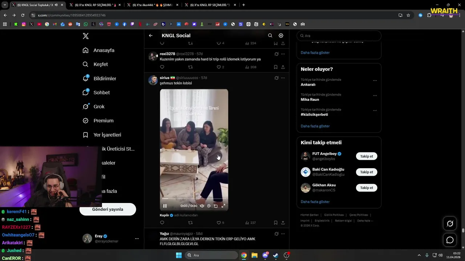Open the Facebook bookmark icon

pos(124,24)
